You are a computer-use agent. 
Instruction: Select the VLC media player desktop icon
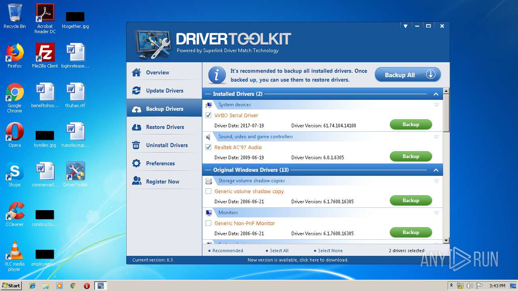15,256
